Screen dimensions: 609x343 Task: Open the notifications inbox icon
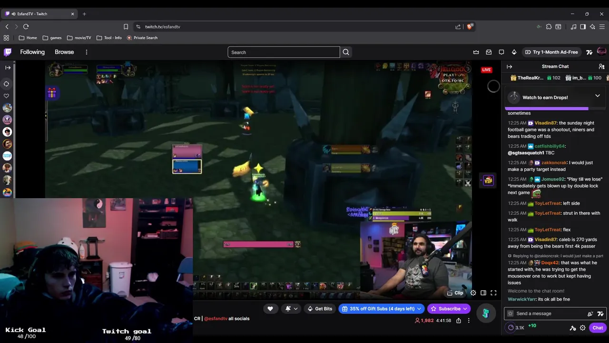[x=489, y=52]
